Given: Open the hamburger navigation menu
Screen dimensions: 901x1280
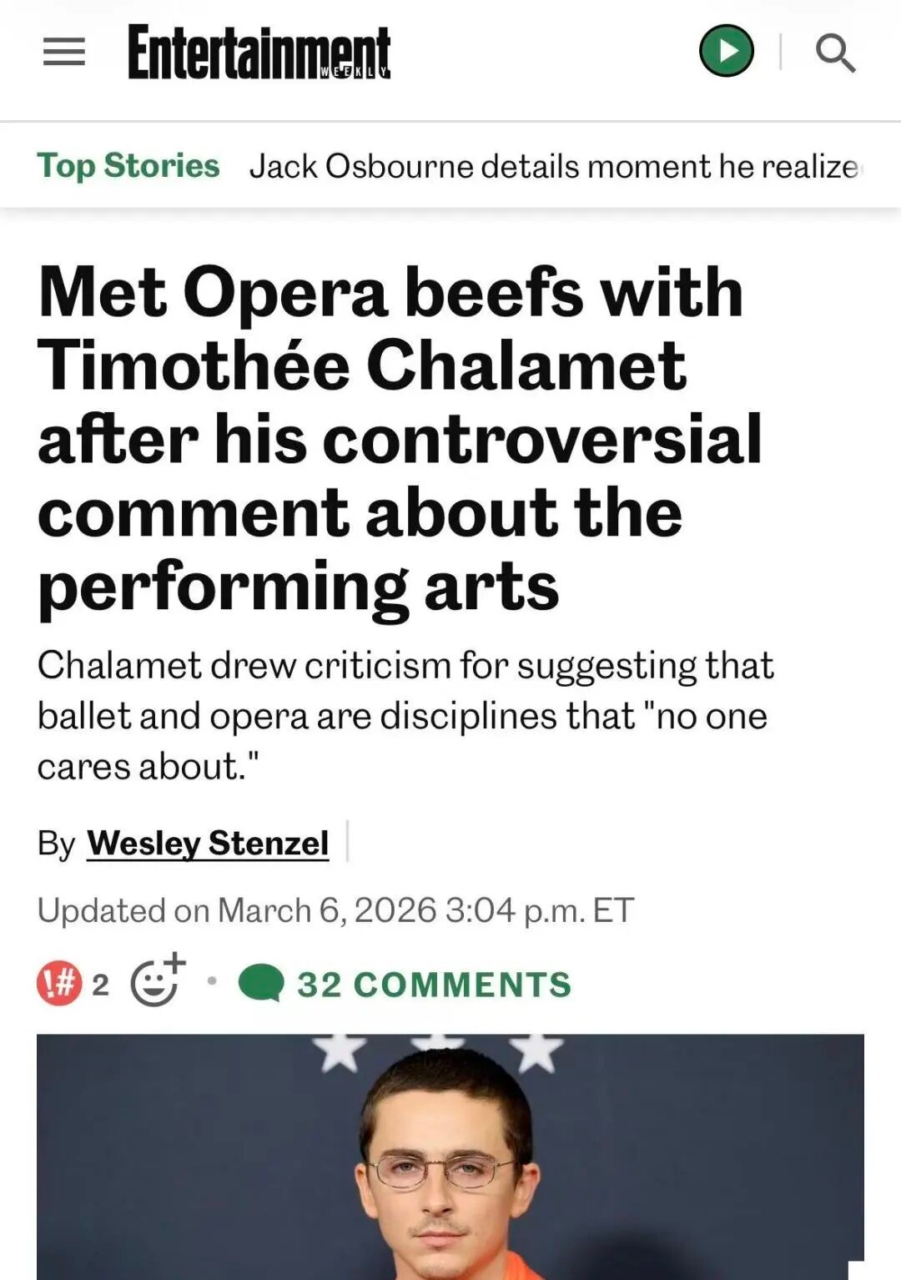Looking at the screenshot, I should 64,52.
